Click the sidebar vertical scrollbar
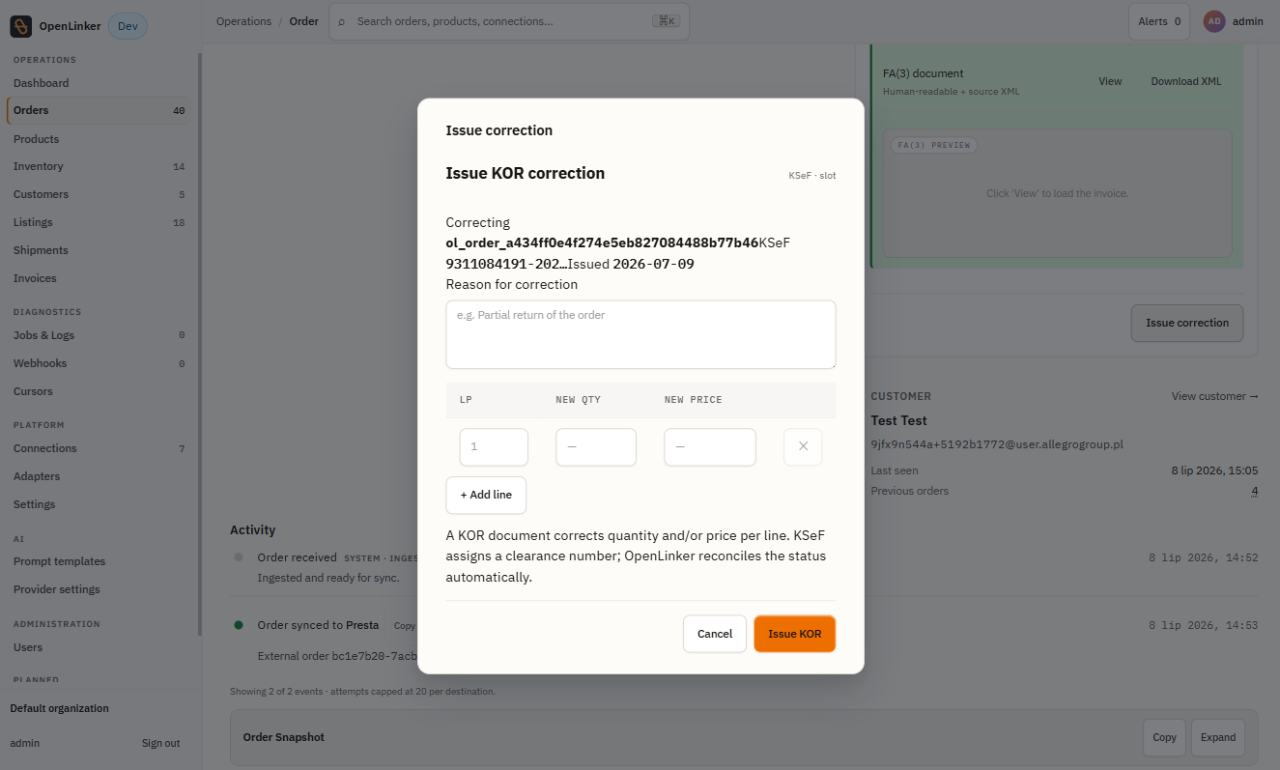Screen dimensions: 1280x770 tap(200, 343)
